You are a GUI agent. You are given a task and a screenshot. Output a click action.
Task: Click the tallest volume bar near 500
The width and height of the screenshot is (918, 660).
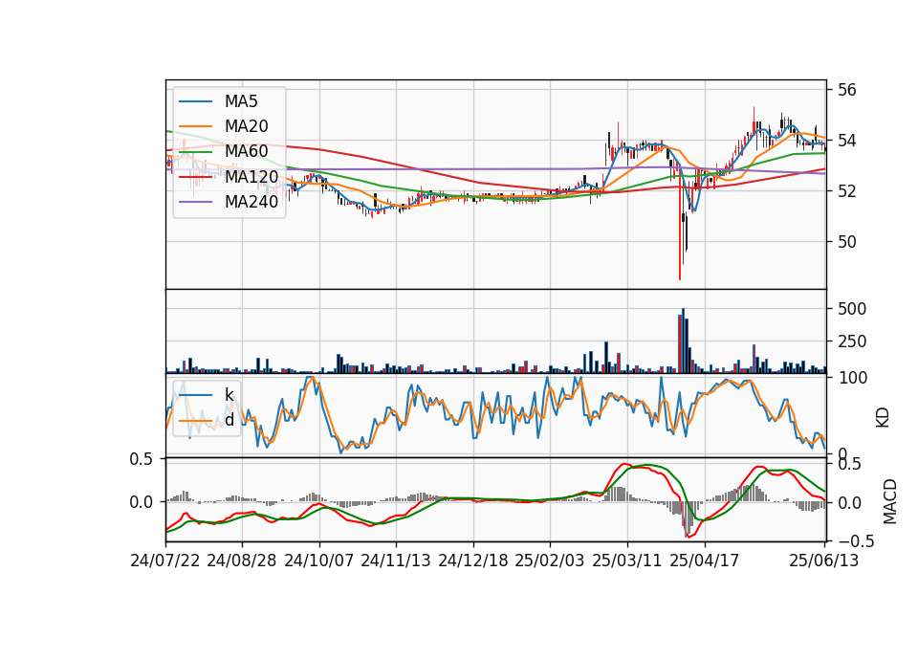point(683,341)
